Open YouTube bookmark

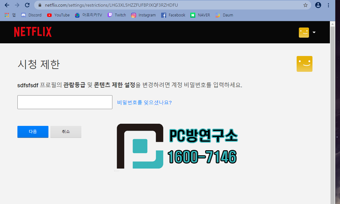coord(58,15)
